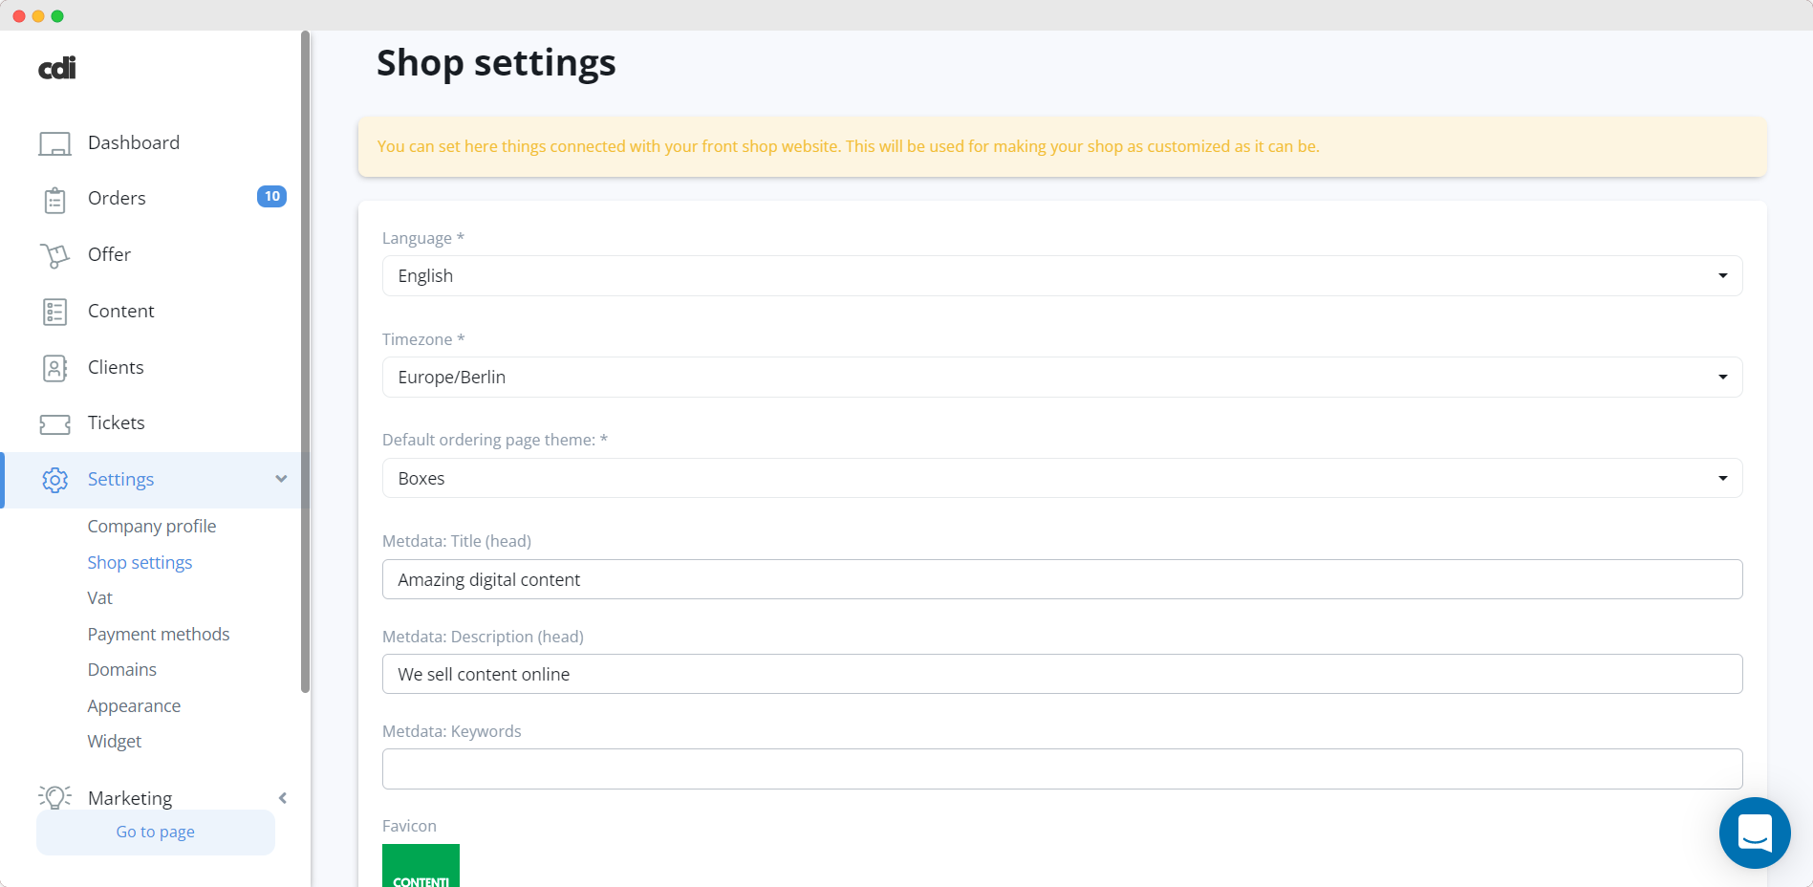This screenshot has height=887, width=1813.
Task: Click the Shop settings heading
Action: tap(496, 63)
